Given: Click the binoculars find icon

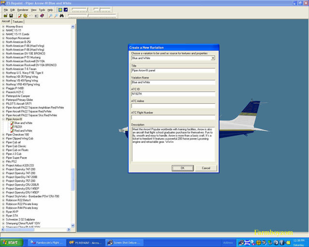Looking at the screenshot, I should tap(62, 15).
